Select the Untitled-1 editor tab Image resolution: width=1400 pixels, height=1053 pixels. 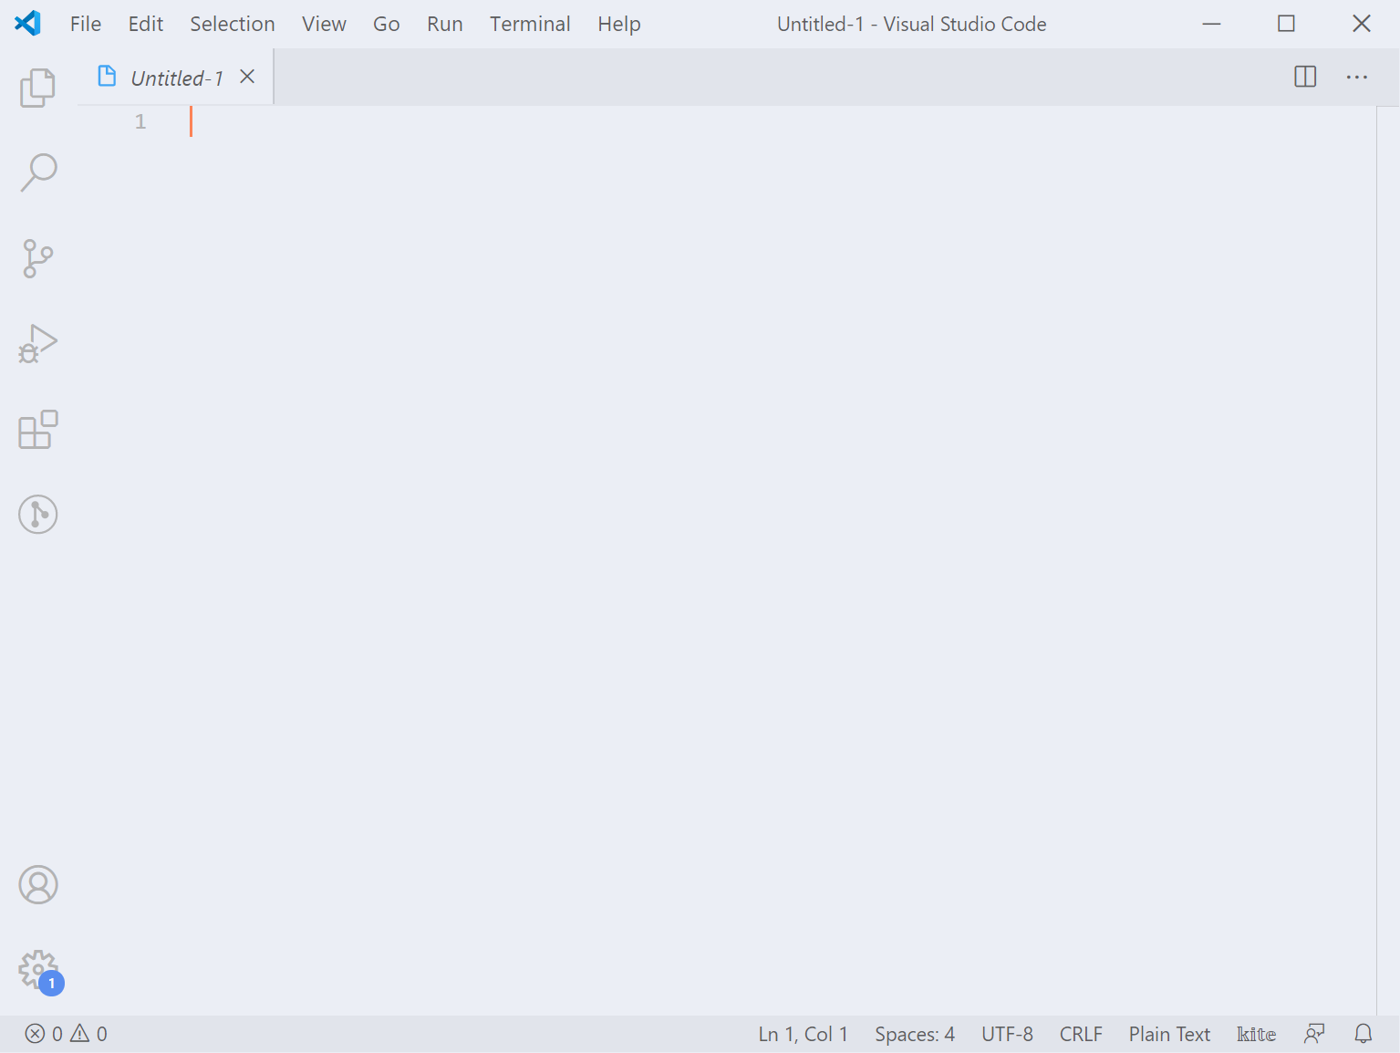pyautogui.click(x=176, y=78)
